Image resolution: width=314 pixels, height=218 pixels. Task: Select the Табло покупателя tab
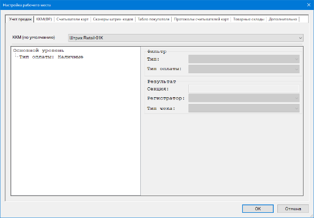point(153,19)
